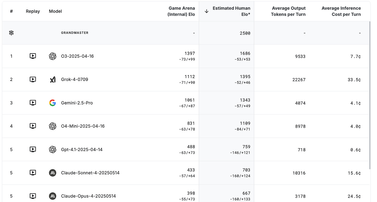Click the internal Elo value 488
Viewport: 377px width, 202px height.
[191, 147]
